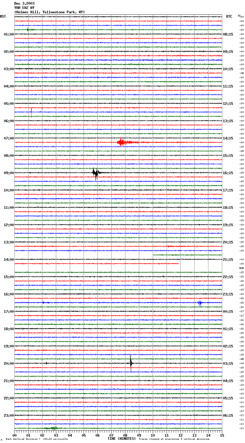Click the UTC label '03:15'

(x=228, y=364)
